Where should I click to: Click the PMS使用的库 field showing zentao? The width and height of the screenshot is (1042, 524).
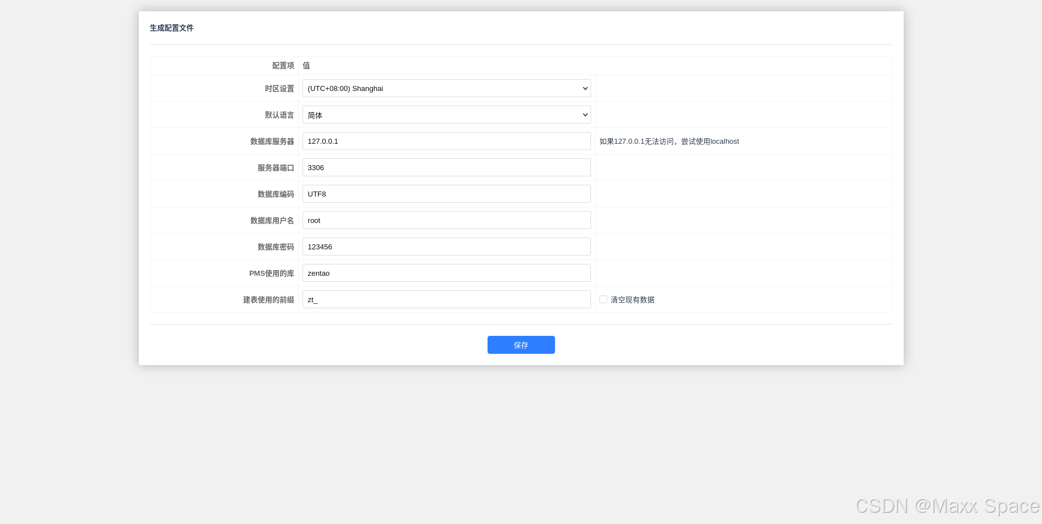coord(446,273)
